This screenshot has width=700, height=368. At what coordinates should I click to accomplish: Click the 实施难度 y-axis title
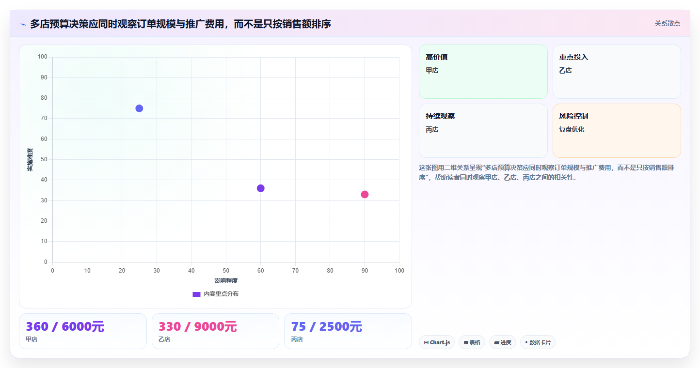point(30,159)
